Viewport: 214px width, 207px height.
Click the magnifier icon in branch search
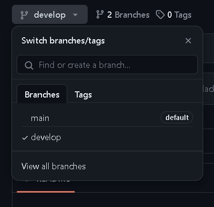[x=29, y=65]
